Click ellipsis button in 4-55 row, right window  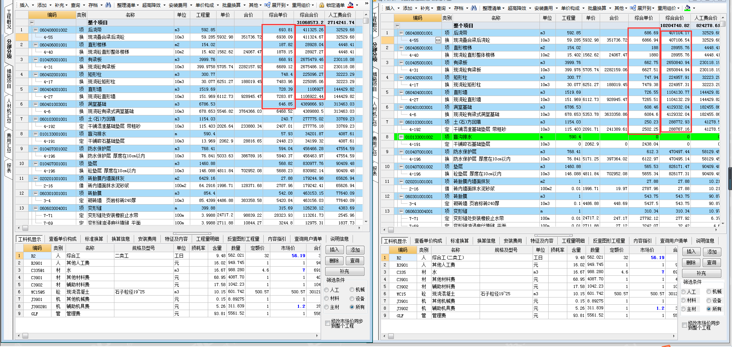tap(438, 40)
